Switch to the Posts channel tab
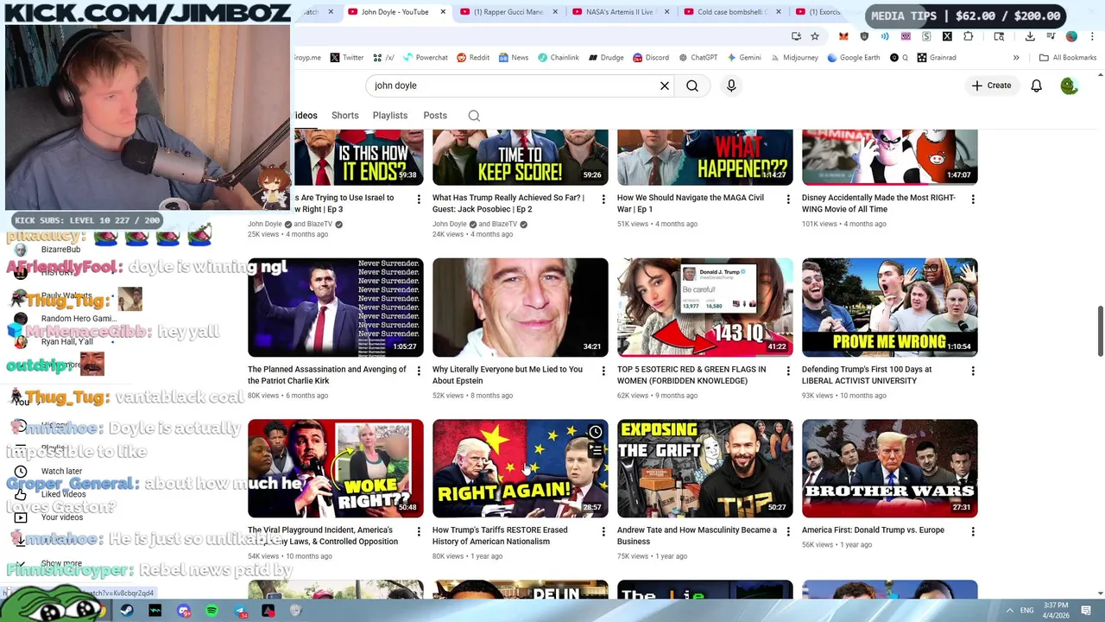 435,116
